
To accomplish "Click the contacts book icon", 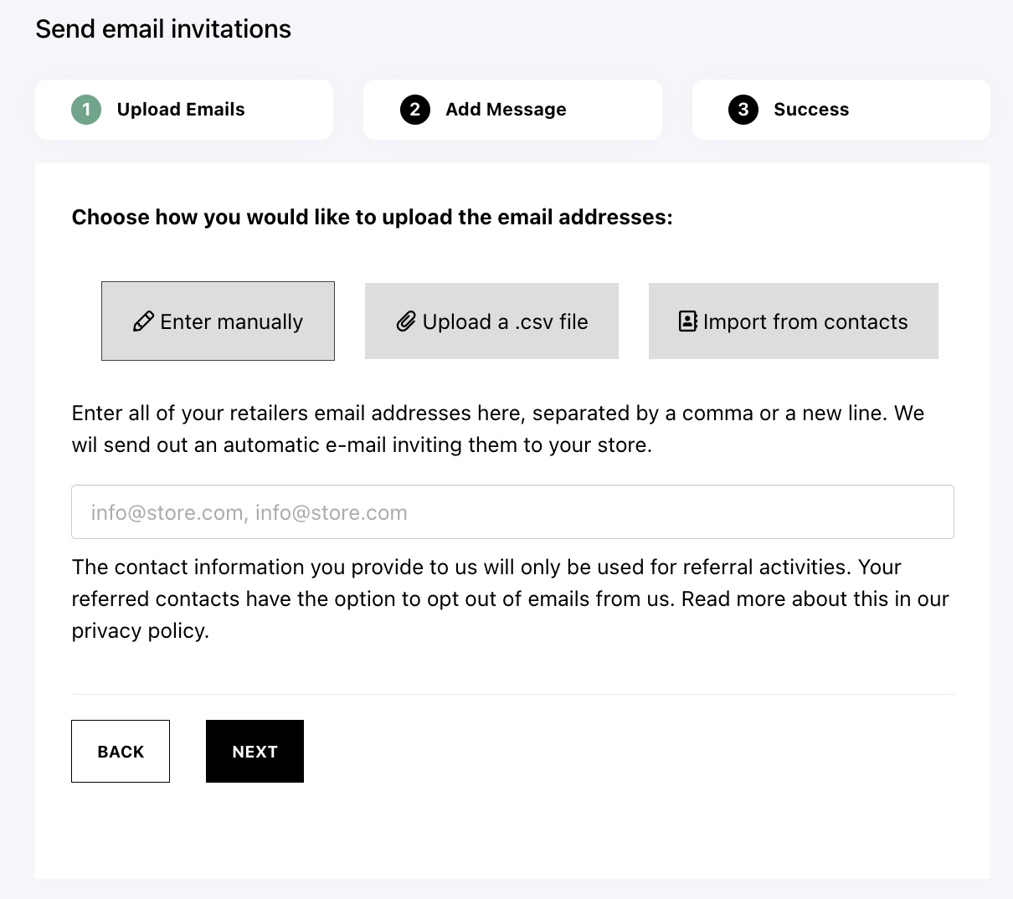I will pos(687,321).
